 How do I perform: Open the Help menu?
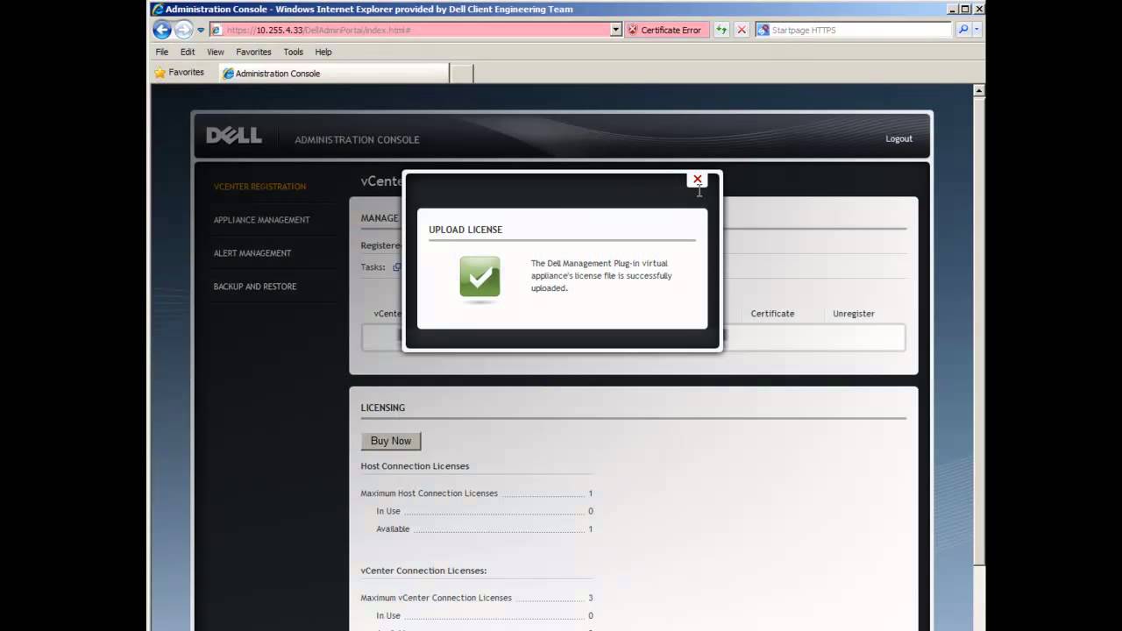(x=323, y=52)
